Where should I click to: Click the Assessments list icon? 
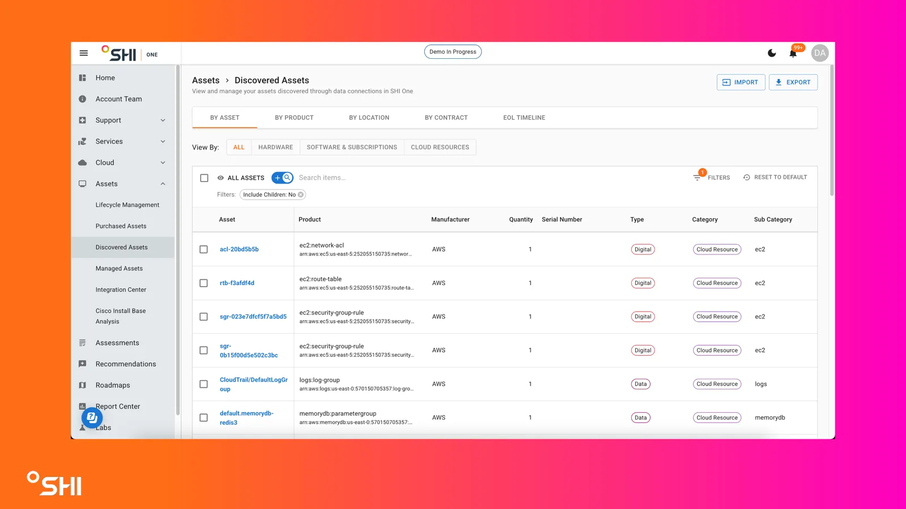pos(83,343)
